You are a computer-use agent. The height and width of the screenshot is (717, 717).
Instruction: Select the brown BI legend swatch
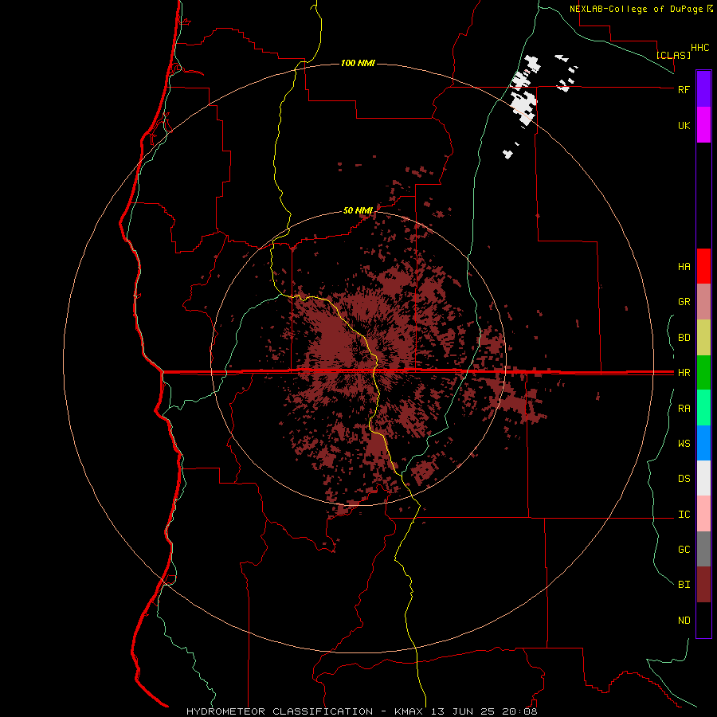[x=703, y=585]
